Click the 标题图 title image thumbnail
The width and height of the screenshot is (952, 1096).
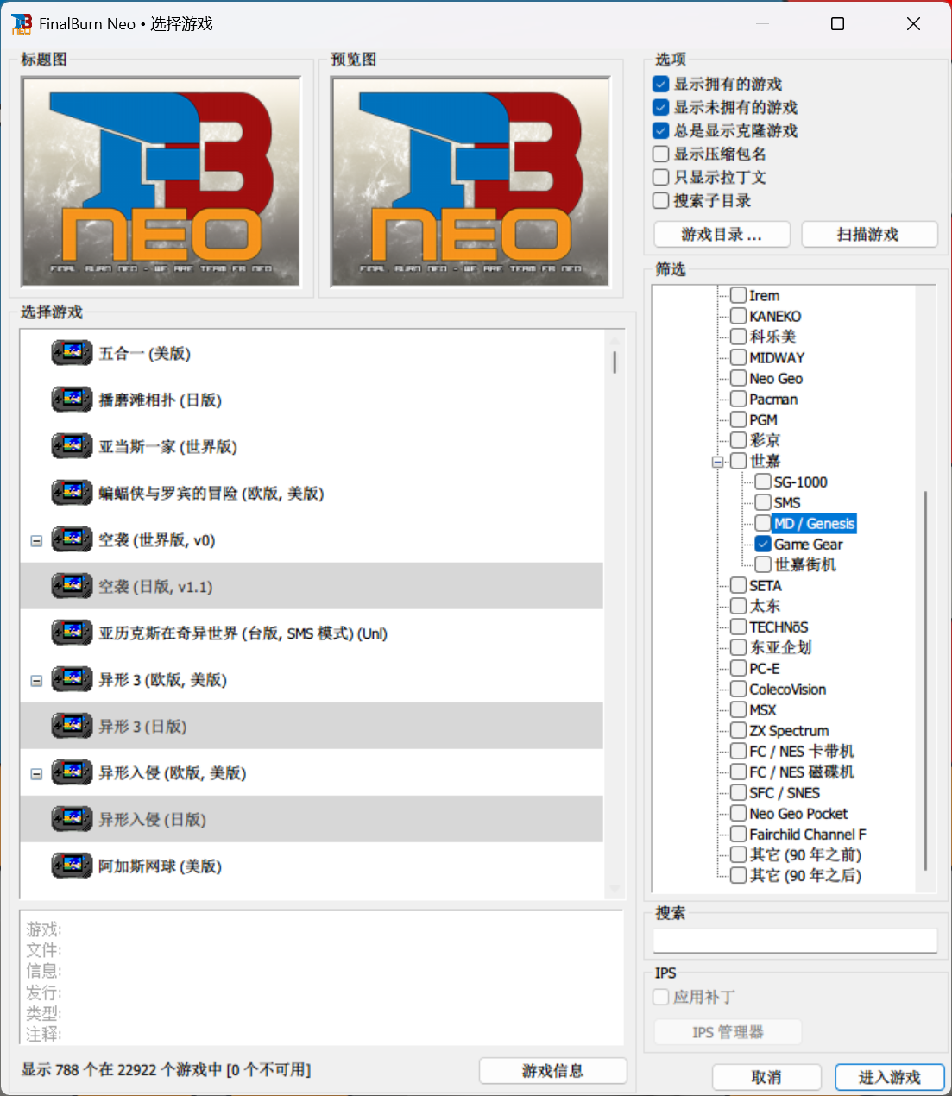(161, 181)
